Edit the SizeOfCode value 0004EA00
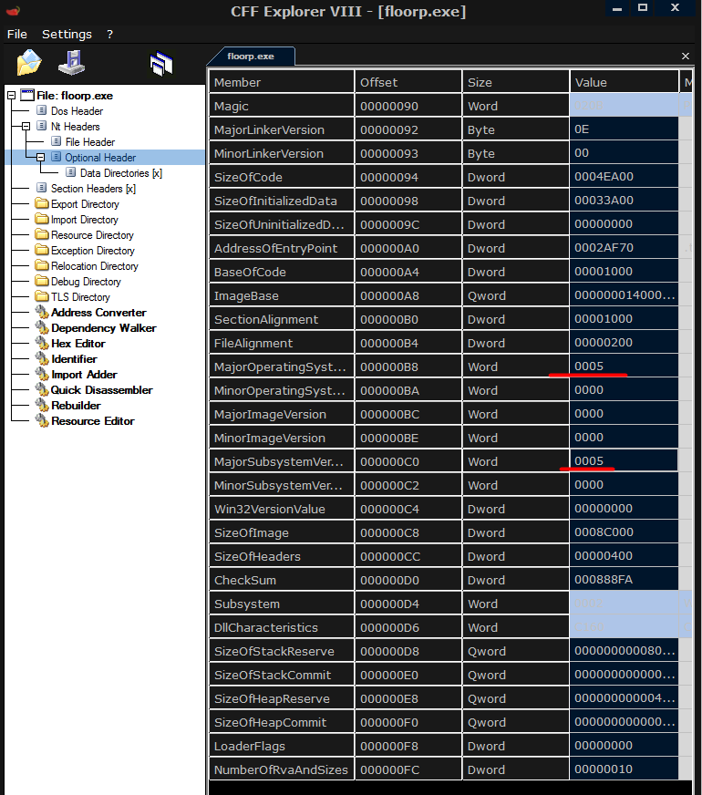This screenshot has height=795, width=702. point(624,177)
